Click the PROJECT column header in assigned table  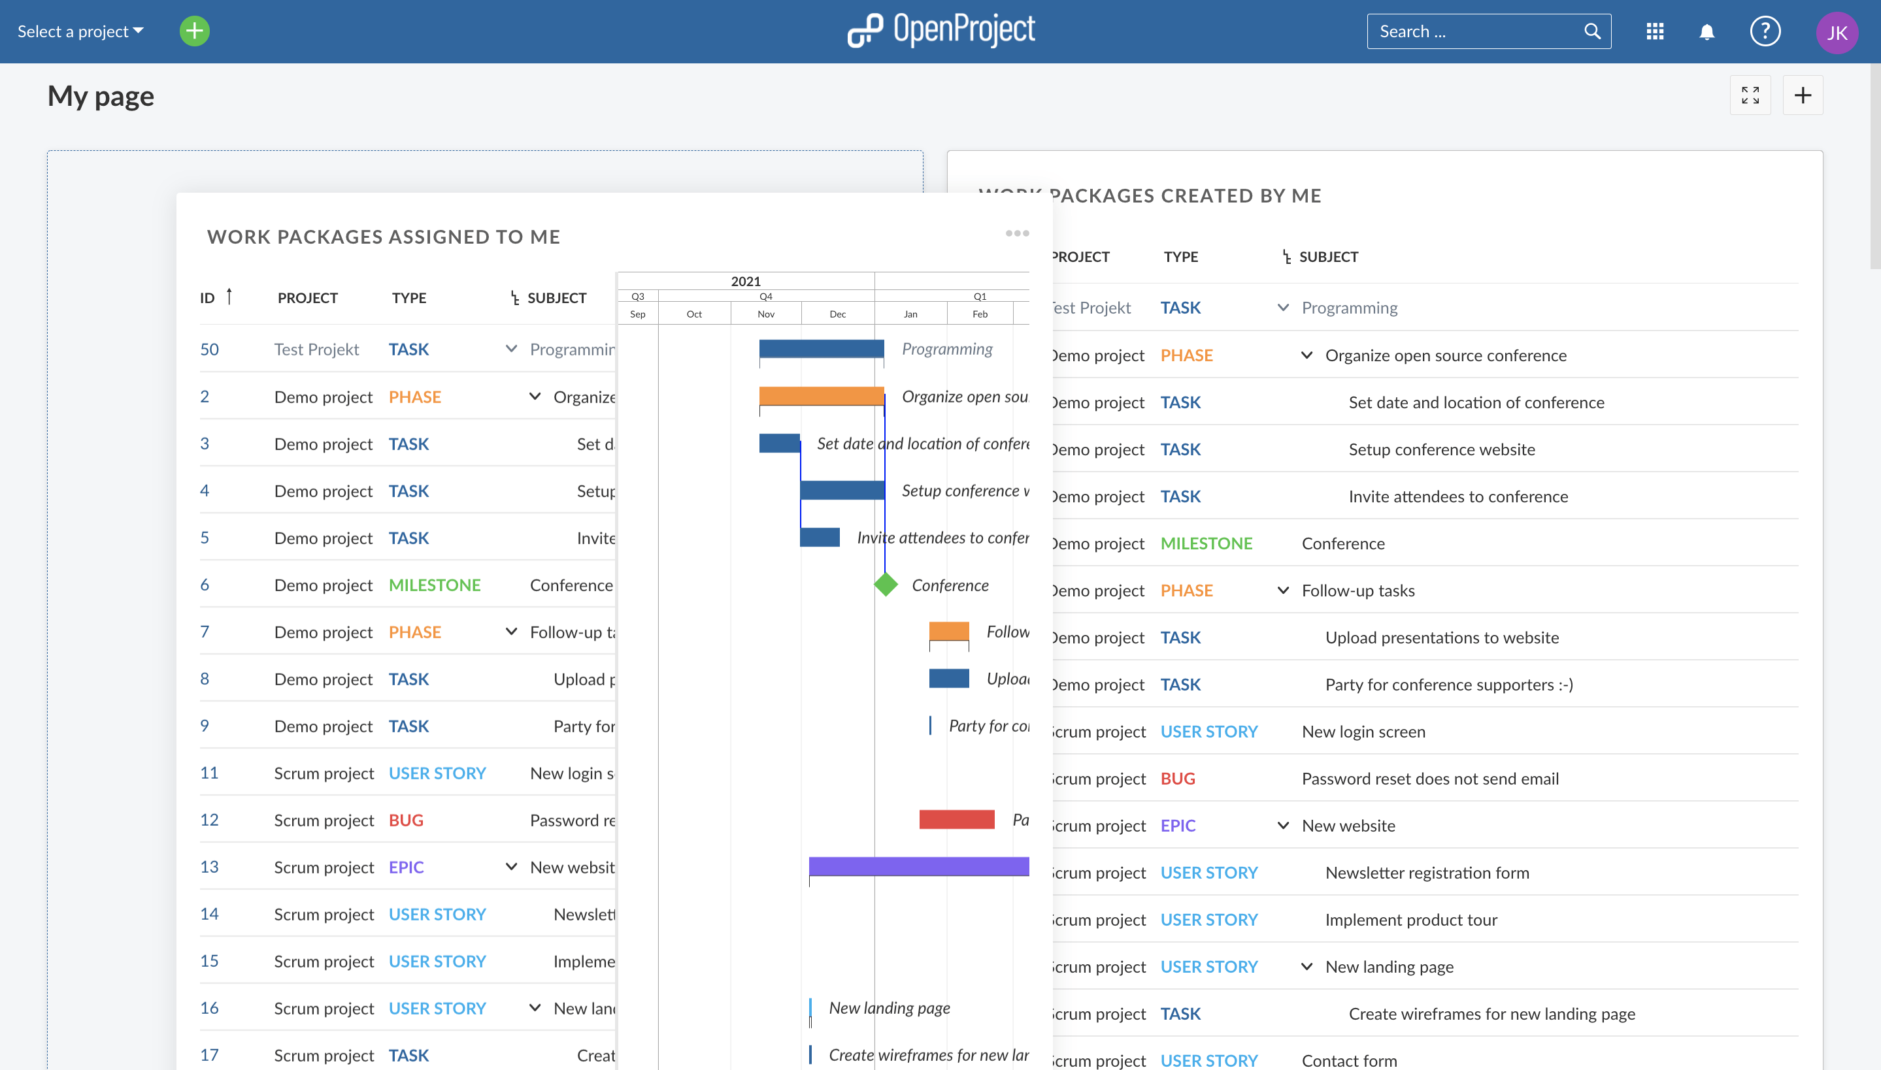(307, 298)
